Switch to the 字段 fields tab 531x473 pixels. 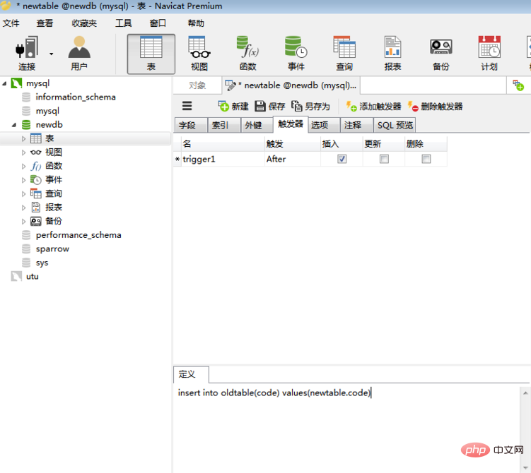point(191,126)
